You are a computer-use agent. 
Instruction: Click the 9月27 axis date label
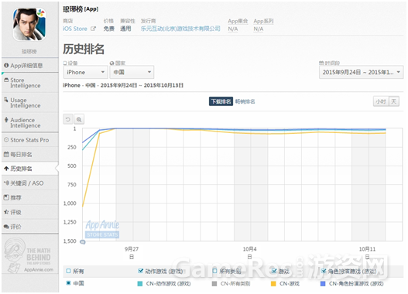(x=132, y=253)
